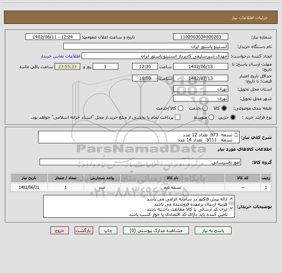Toggle the اسناد خزانه اسلامی payment checkbox
Screen dimensions: 282x273
tap(178, 117)
